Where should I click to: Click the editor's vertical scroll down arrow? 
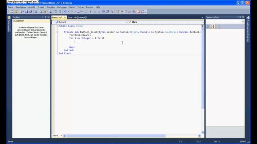tap(203, 132)
